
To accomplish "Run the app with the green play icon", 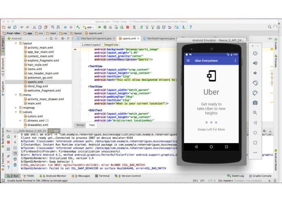I will click(99, 27).
